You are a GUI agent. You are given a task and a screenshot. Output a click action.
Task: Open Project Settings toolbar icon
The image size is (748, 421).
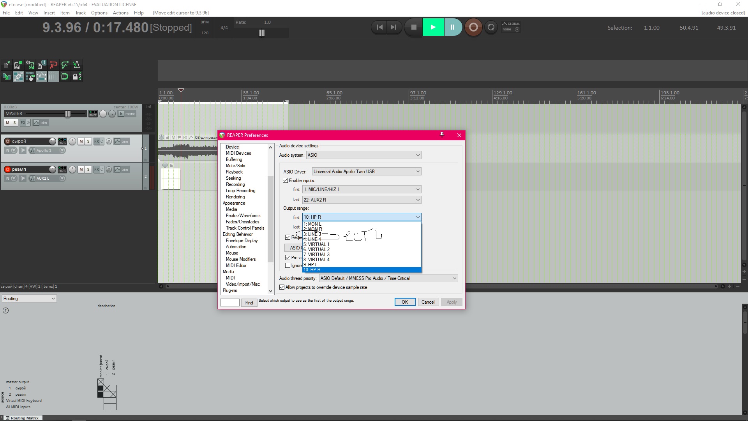pyautogui.click(x=42, y=65)
